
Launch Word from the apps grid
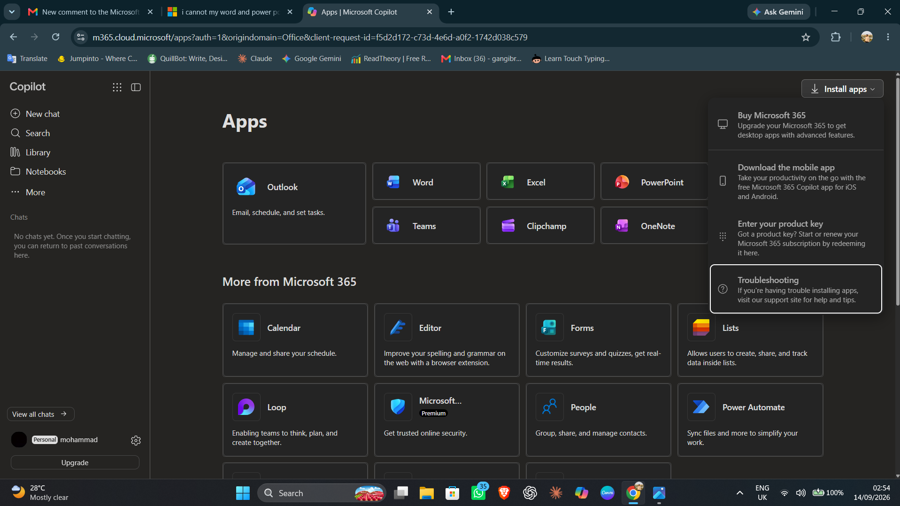tap(426, 182)
